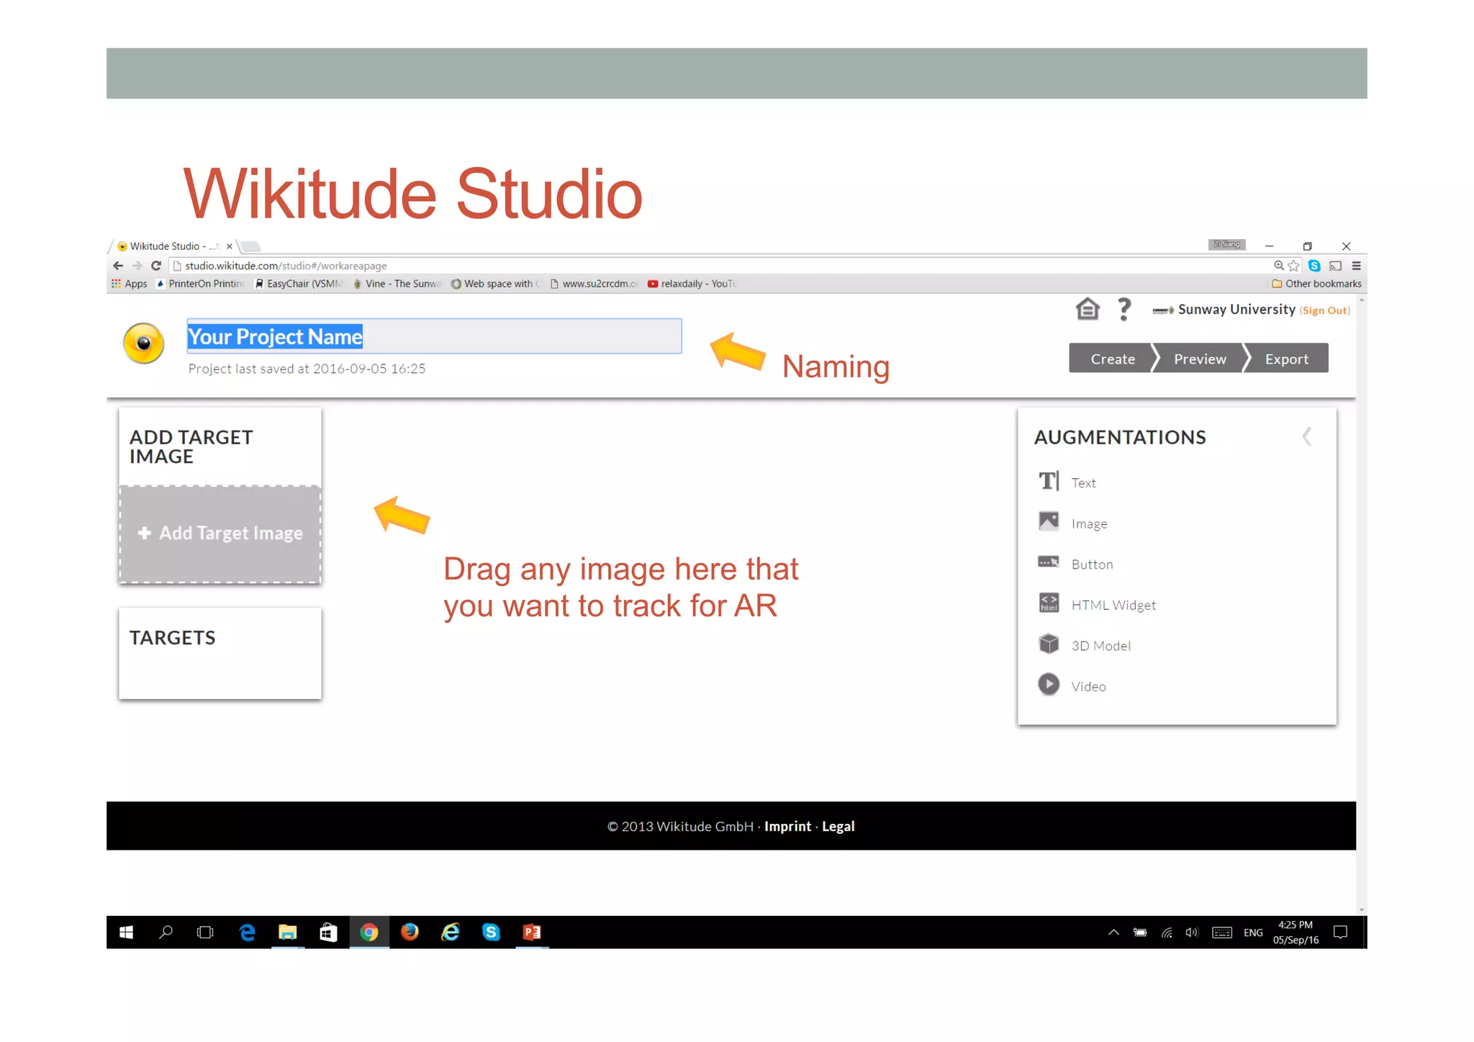Collapse the Augmentations panel with chevron
Viewport: 1474px width, 1042px height.
pyautogui.click(x=1307, y=436)
